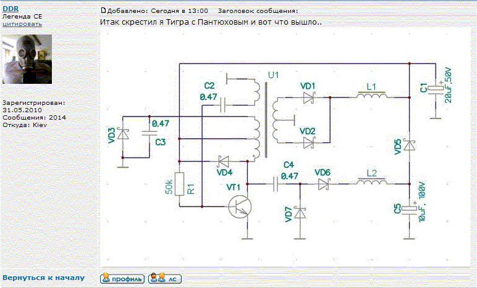Click the лс private message button
The image size is (477, 288).
point(165,278)
